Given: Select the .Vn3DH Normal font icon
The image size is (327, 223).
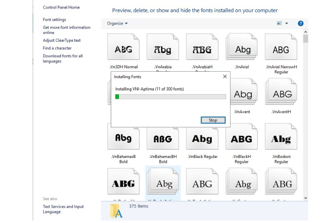Looking at the screenshot, I should [123, 47].
